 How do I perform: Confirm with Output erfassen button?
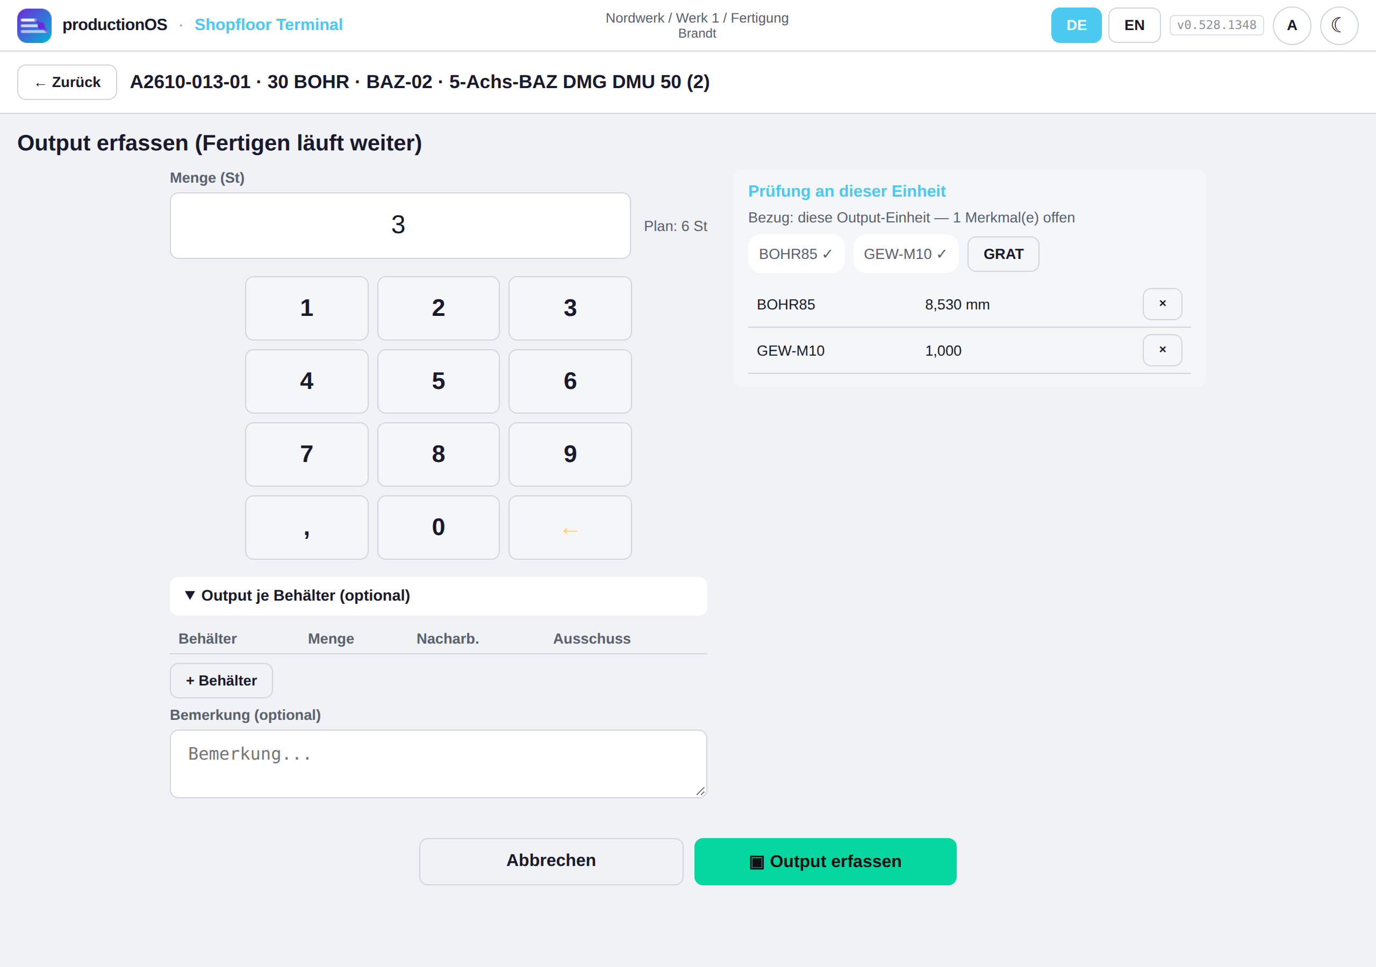pyautogui.click(x=825, y=862)
